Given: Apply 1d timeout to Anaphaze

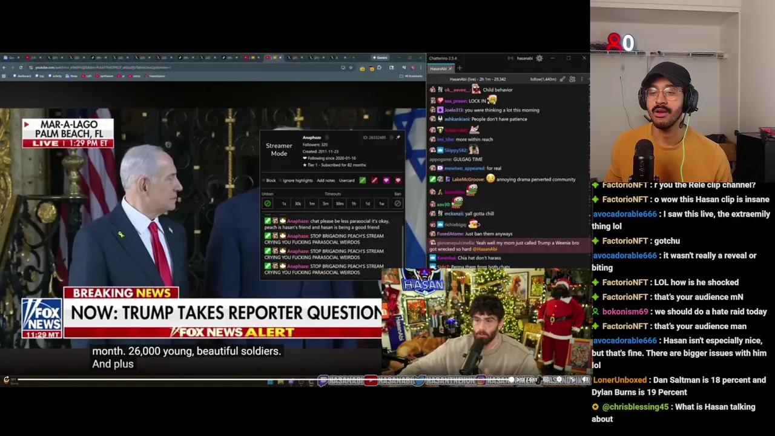Looking at the screenshot, I should click(368, 203).
